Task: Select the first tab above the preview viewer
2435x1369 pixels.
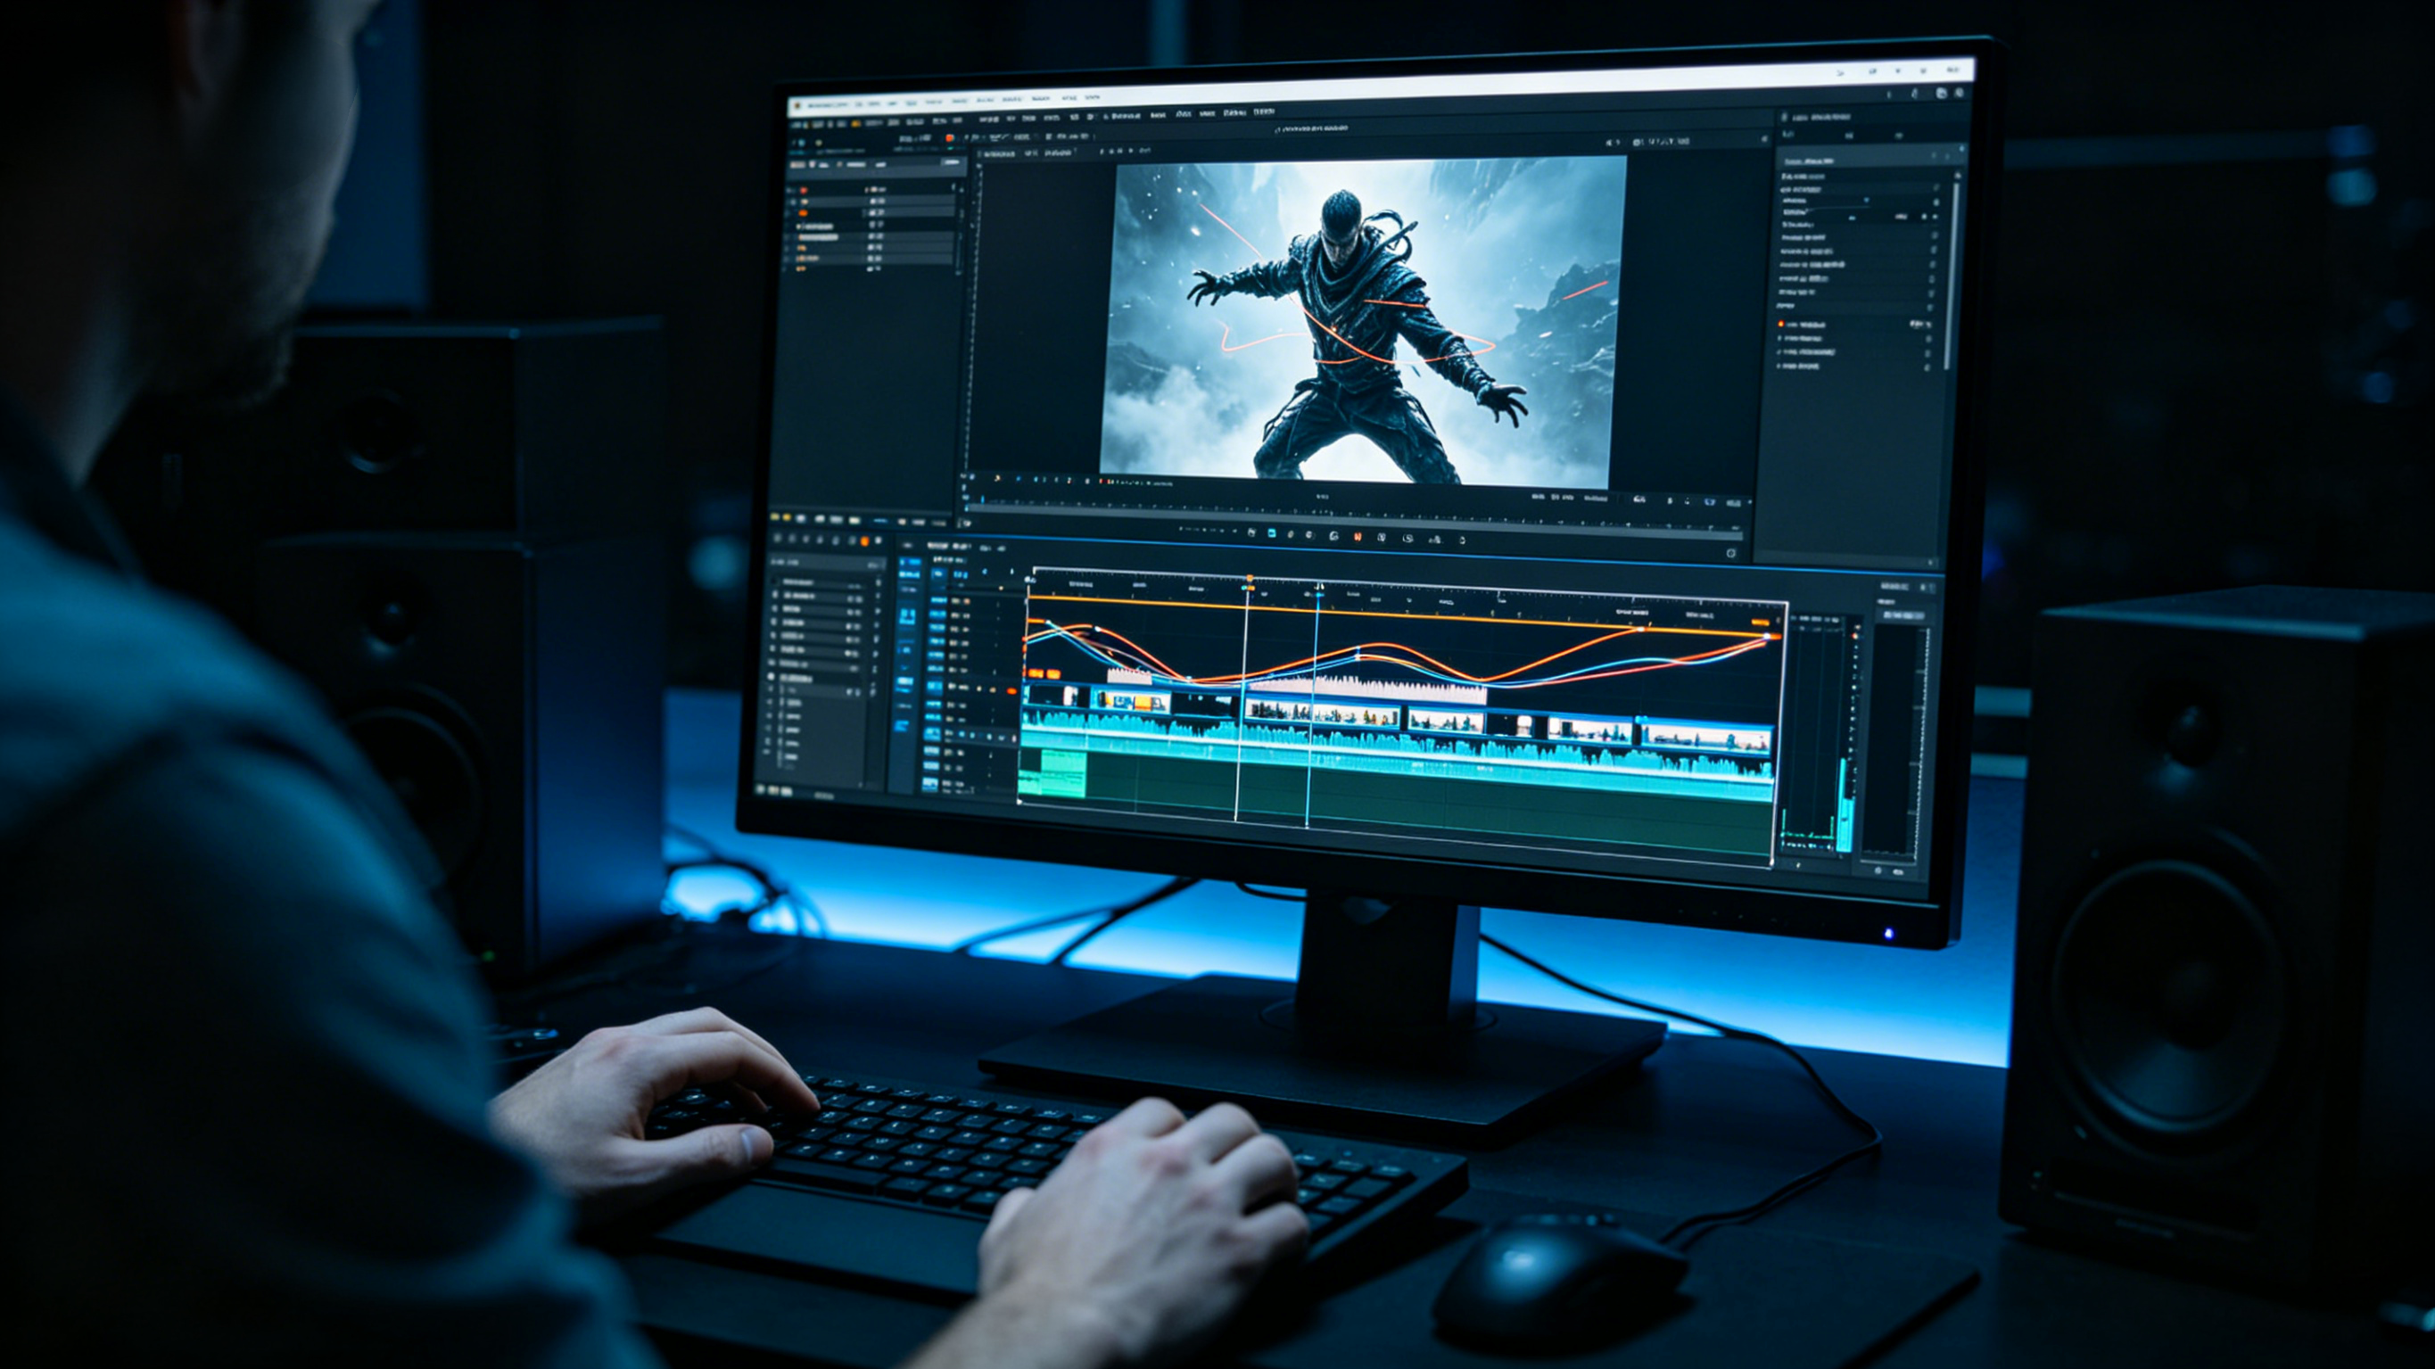Action: click(998, 153)
